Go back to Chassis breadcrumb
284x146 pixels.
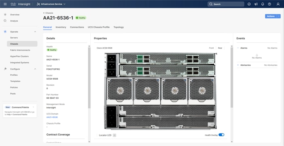click(x=48, y=13)
